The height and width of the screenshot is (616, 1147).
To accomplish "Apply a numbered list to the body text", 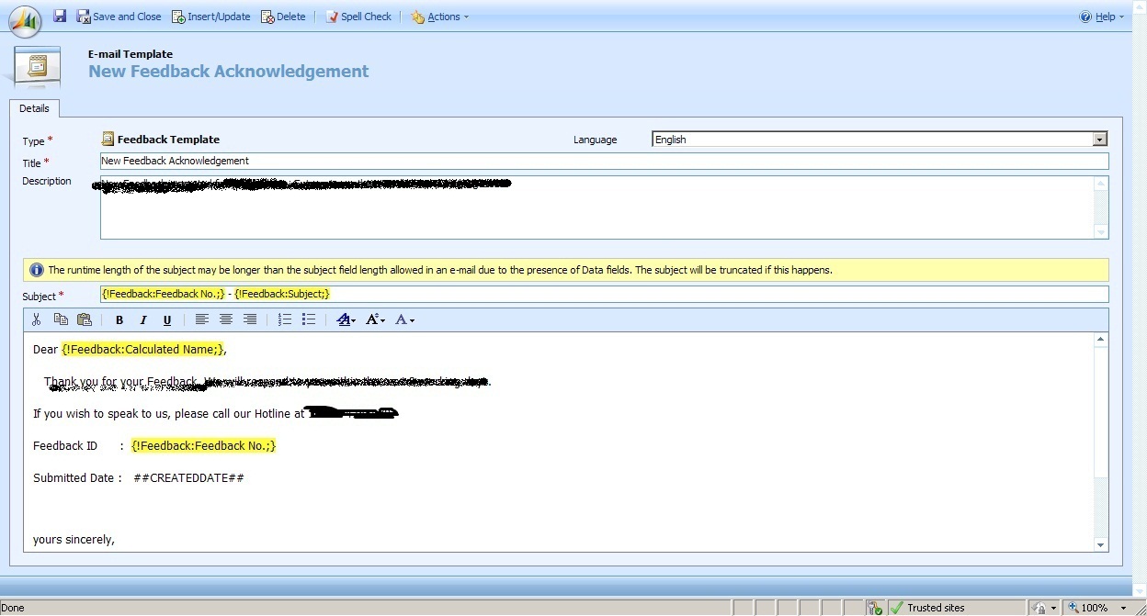I will [x=285, y=319].
